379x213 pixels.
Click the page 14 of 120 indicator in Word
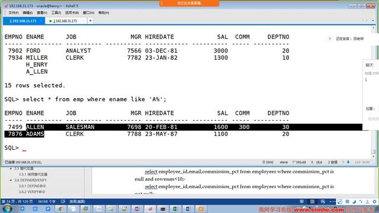pos(17,201)
